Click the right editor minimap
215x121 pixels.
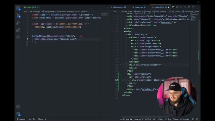click(x=194, y=17)
